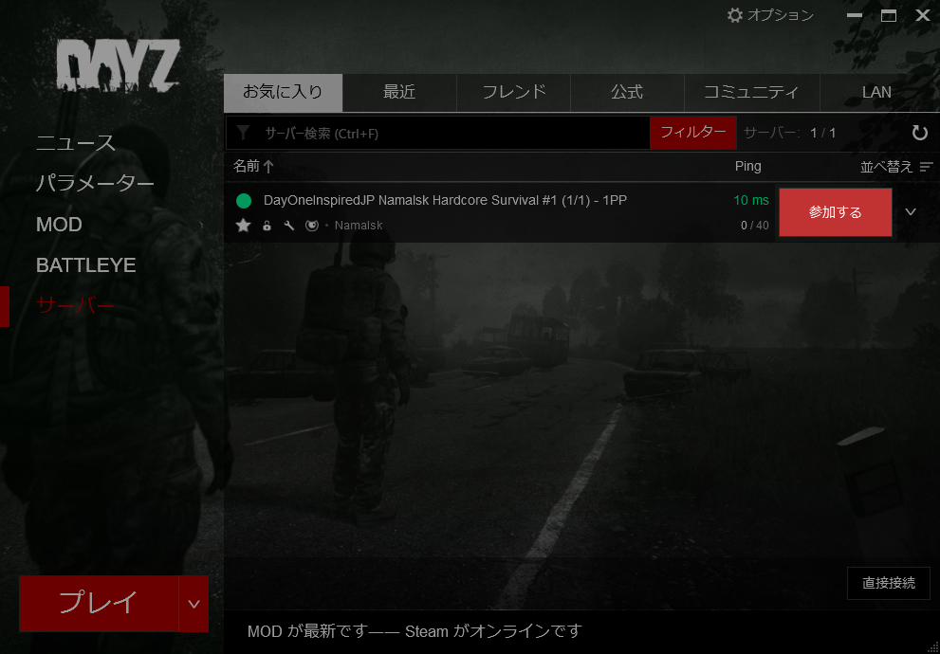Sort by the Ping column header
Image resolution: width=940 pixels, height=654 pixels.
[x=748, y=166]
